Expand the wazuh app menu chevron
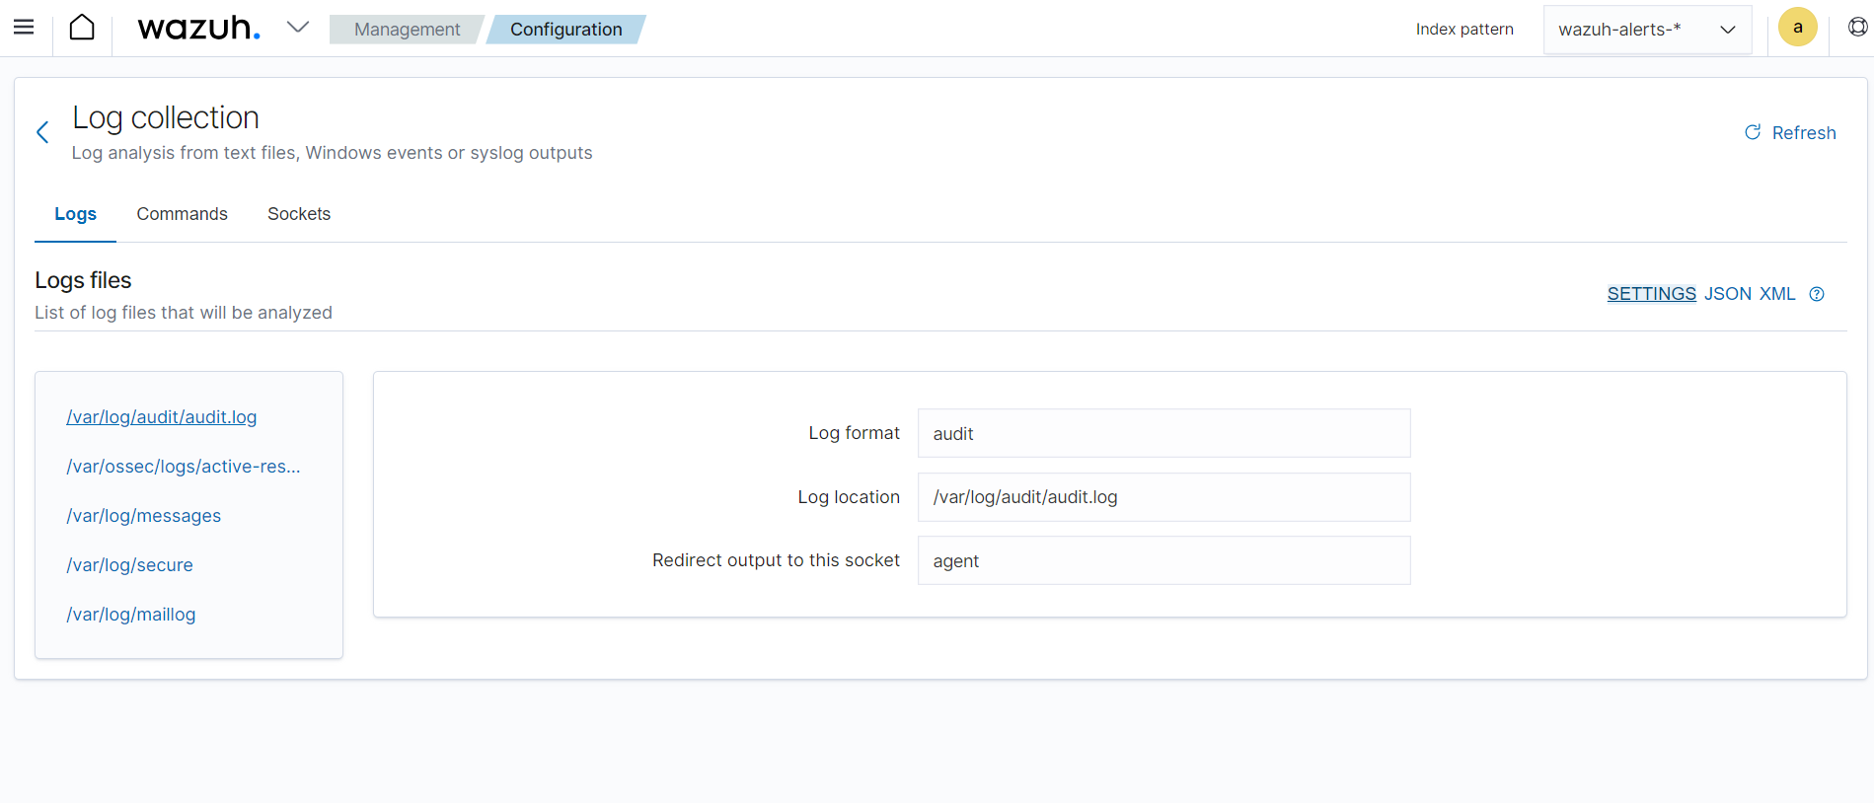This screenshot has height=803, width=1874. [x=297, y=28]
